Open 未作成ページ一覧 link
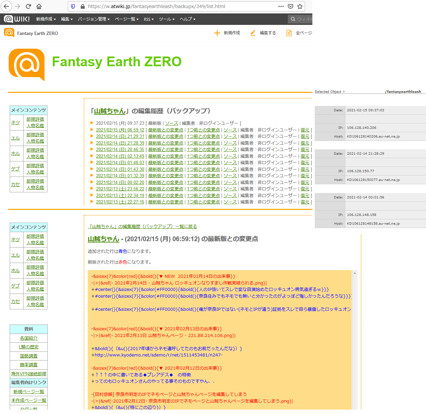The width and height of the screenshot is (426, 414). coord(29,401)
